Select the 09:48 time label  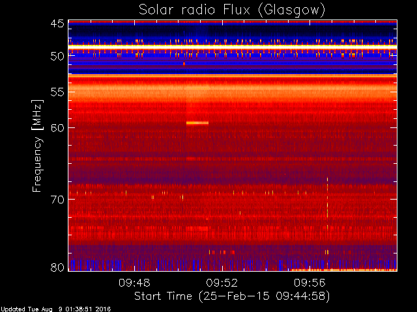[x=134, y=283]
